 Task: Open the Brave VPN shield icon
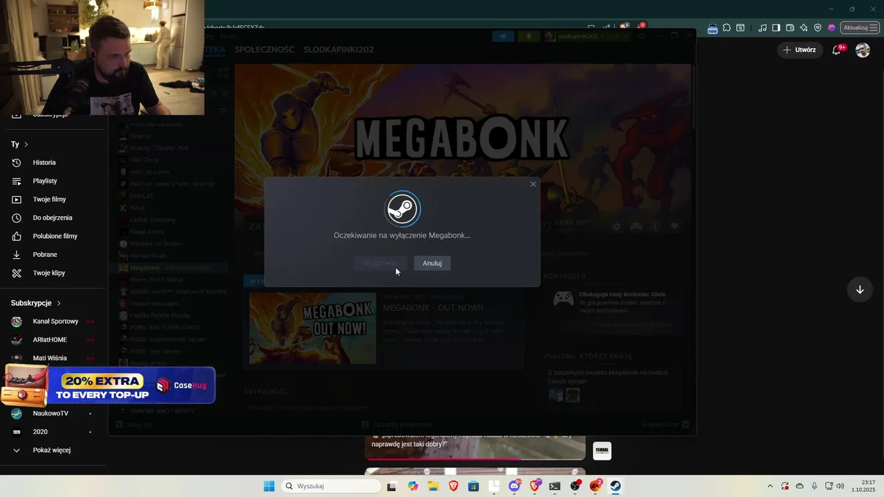click(x=818, y=28)
